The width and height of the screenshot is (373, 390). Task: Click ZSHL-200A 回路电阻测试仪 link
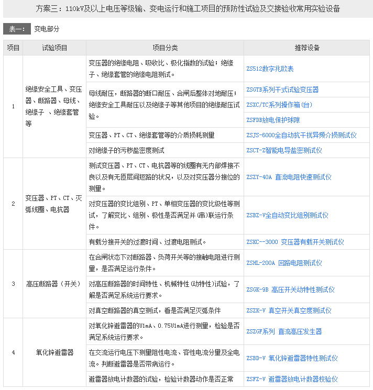point(284,263)
